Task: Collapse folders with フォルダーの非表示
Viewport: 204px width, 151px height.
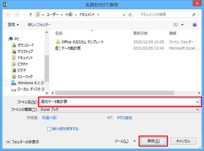Action: [x=22, y=142]
